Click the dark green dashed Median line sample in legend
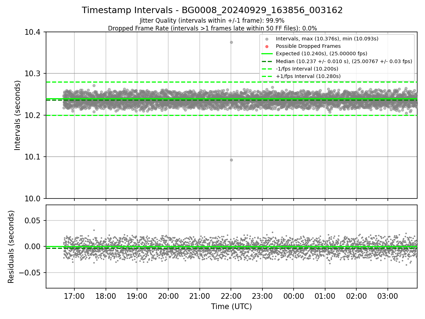 (x=267, y=61)
